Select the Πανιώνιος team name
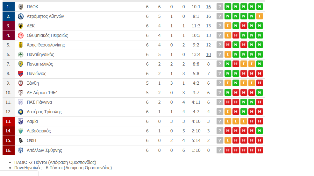This screenshot has width=314, height=176. pyautogui.click(x=36, y=74)
